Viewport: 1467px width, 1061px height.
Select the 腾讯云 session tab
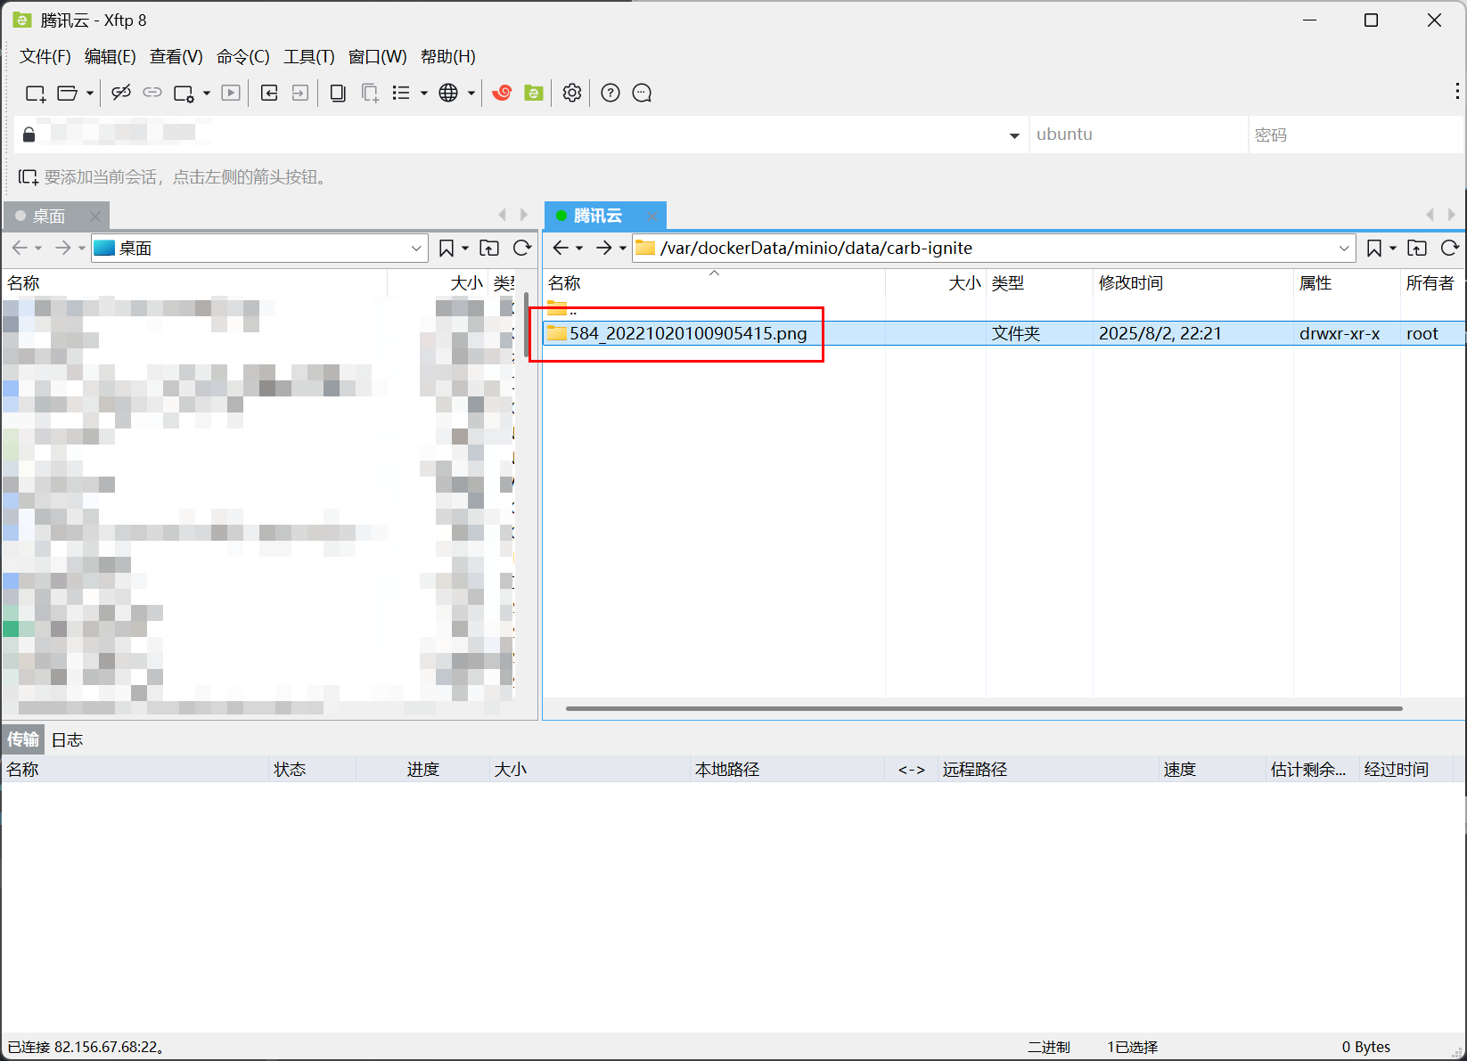(x=597, y=216)
